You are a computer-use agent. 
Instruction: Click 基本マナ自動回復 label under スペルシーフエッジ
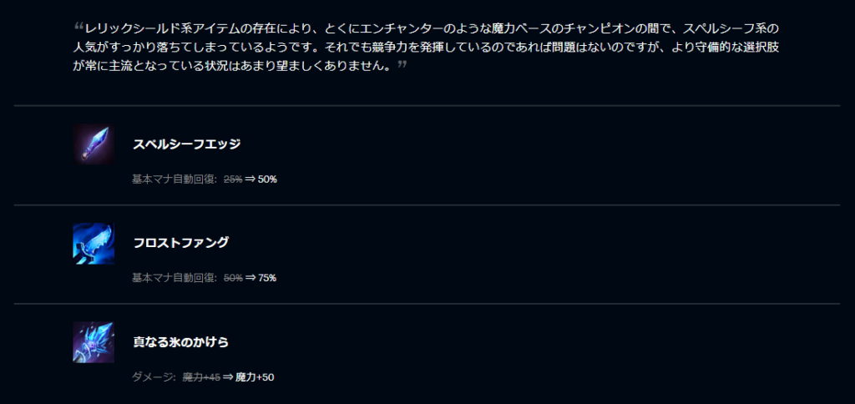(175, 179)
